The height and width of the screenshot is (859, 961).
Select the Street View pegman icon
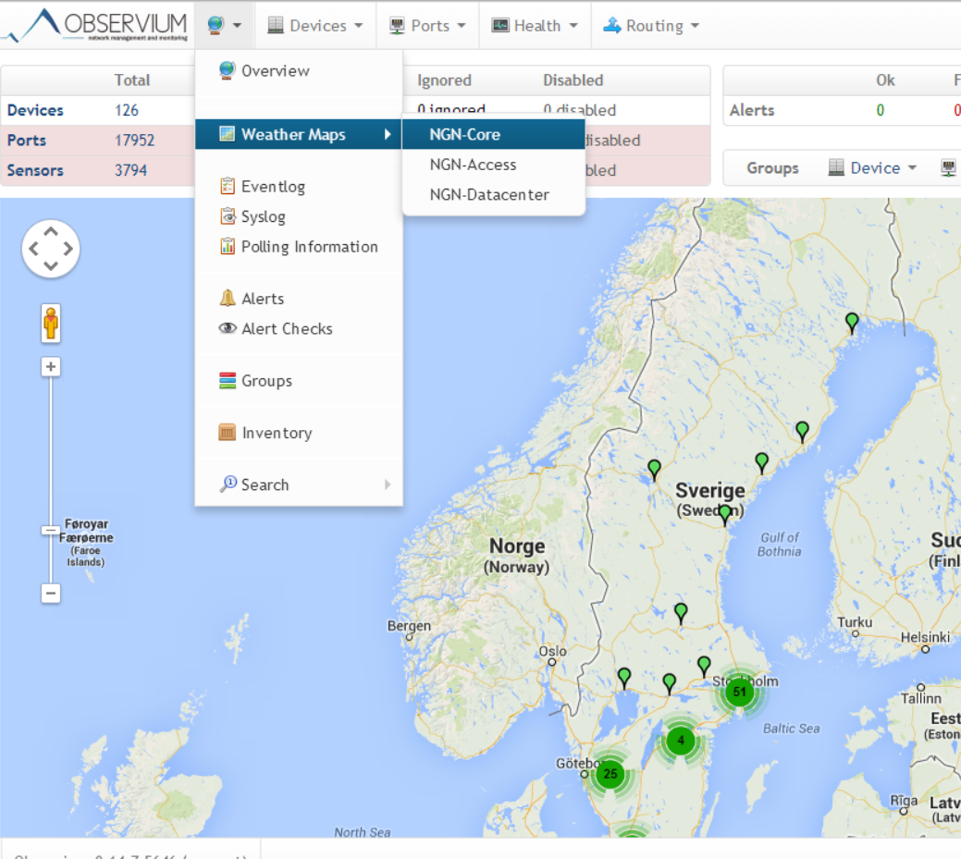tap(51, 323)
